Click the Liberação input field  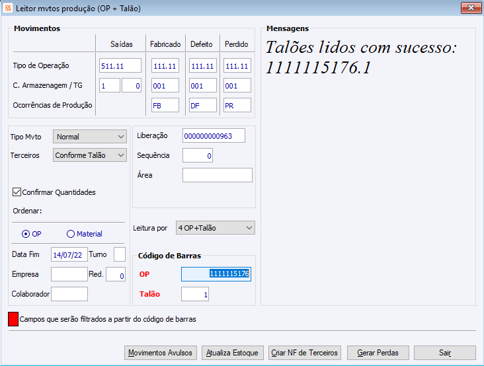click(x=214, y=135)
